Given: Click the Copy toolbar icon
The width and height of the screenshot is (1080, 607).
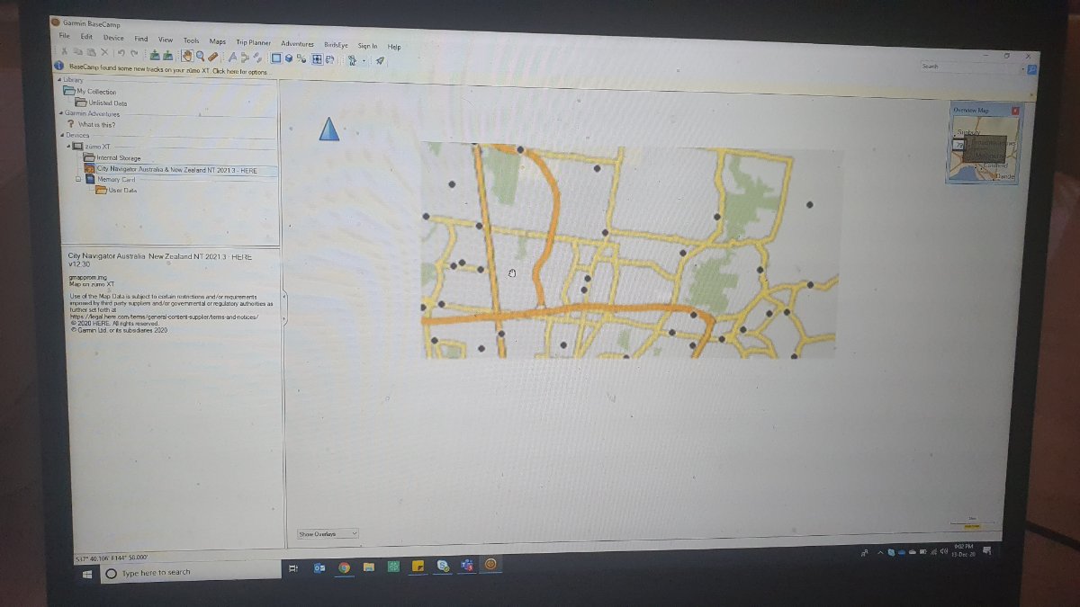Looking at the screenshot, I should [77, 52].
